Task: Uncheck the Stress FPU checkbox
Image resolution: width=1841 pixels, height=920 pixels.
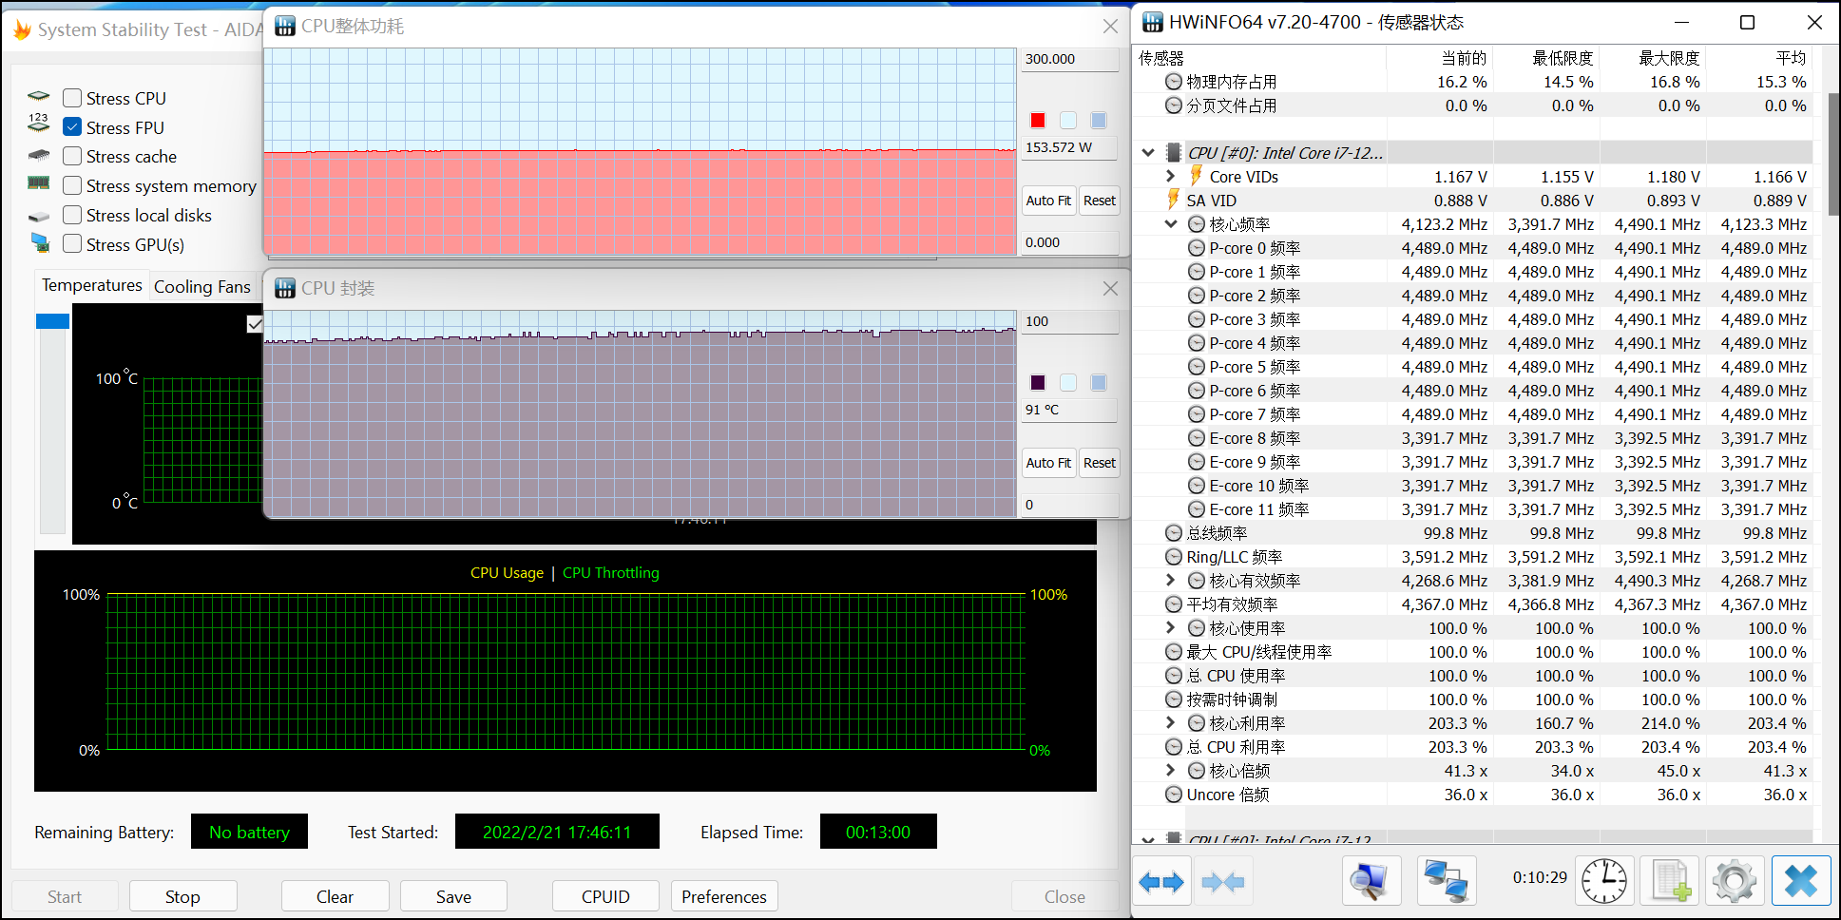Action: coord(72,127)
